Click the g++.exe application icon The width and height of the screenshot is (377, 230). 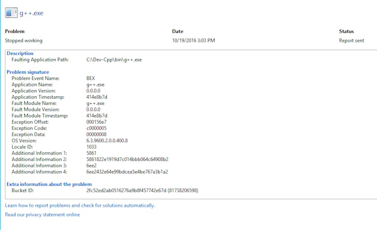[11, 13]
